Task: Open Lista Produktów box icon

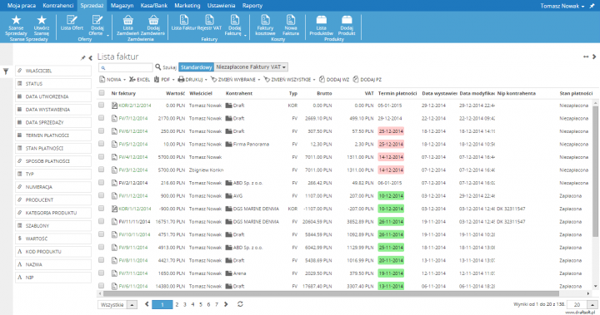Action: pos(322,20)
